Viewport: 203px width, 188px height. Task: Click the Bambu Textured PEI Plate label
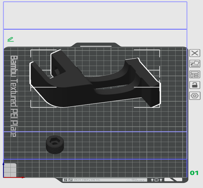(x=14, y=96)
